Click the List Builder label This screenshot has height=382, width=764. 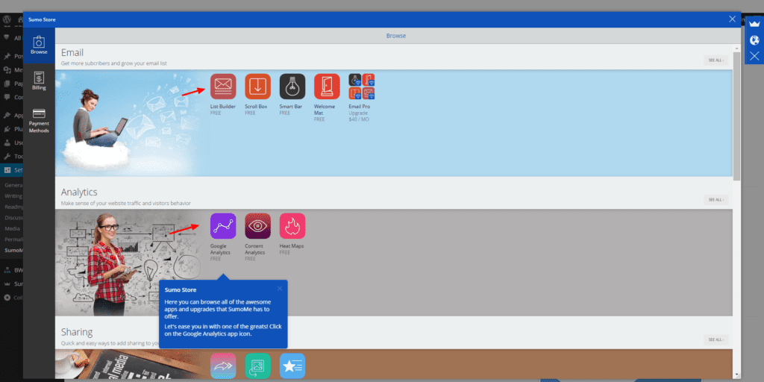[x=222, y=106]
